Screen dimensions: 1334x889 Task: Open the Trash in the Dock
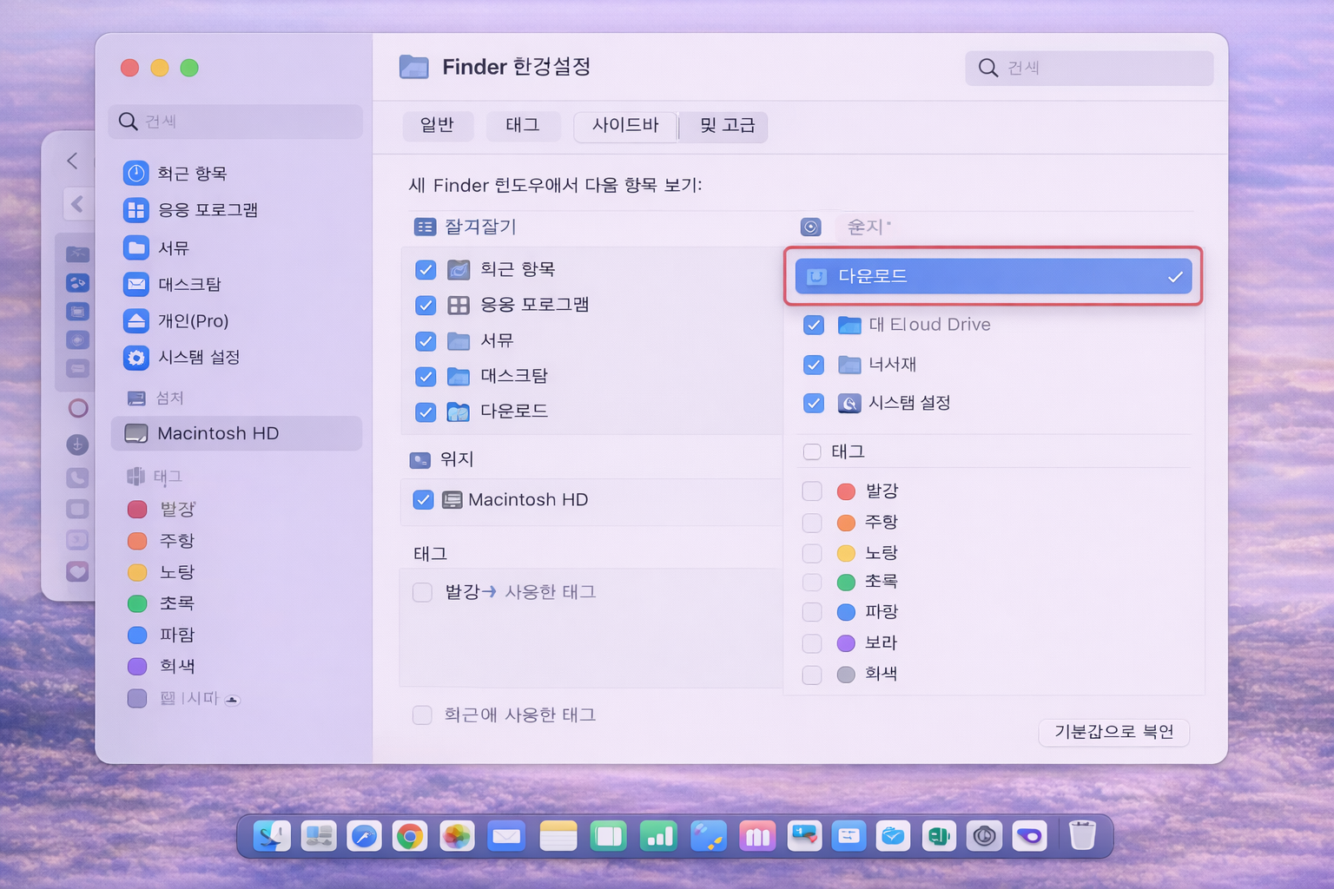click(x=1082, y=836)
